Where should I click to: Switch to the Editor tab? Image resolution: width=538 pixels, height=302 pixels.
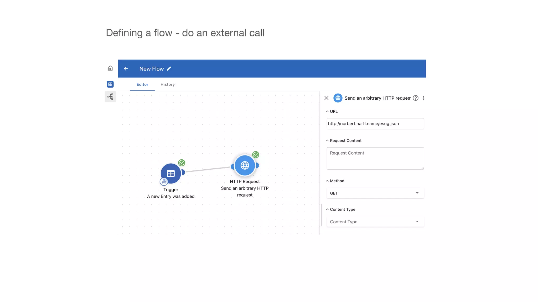point(142,84)
